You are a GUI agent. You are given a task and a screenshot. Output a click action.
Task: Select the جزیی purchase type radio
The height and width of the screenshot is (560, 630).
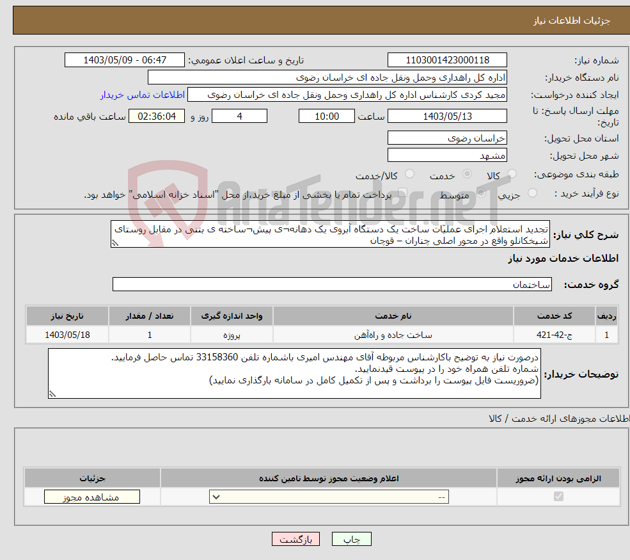[x=532, y=193]
